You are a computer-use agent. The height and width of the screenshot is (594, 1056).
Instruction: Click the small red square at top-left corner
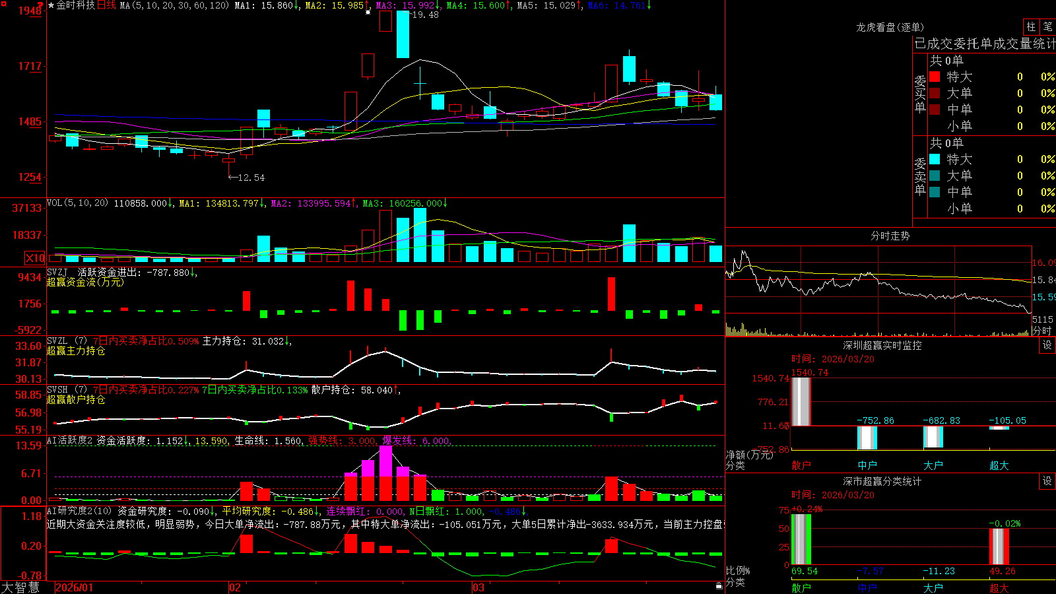tap(3, 3)
